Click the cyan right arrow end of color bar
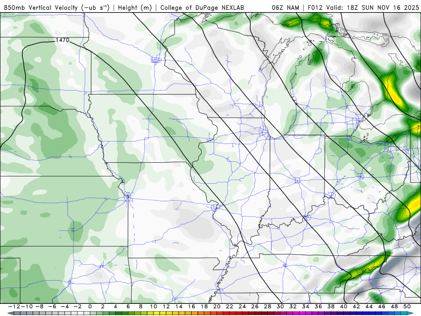Screen dimensions: 421x316 (410, 313)
